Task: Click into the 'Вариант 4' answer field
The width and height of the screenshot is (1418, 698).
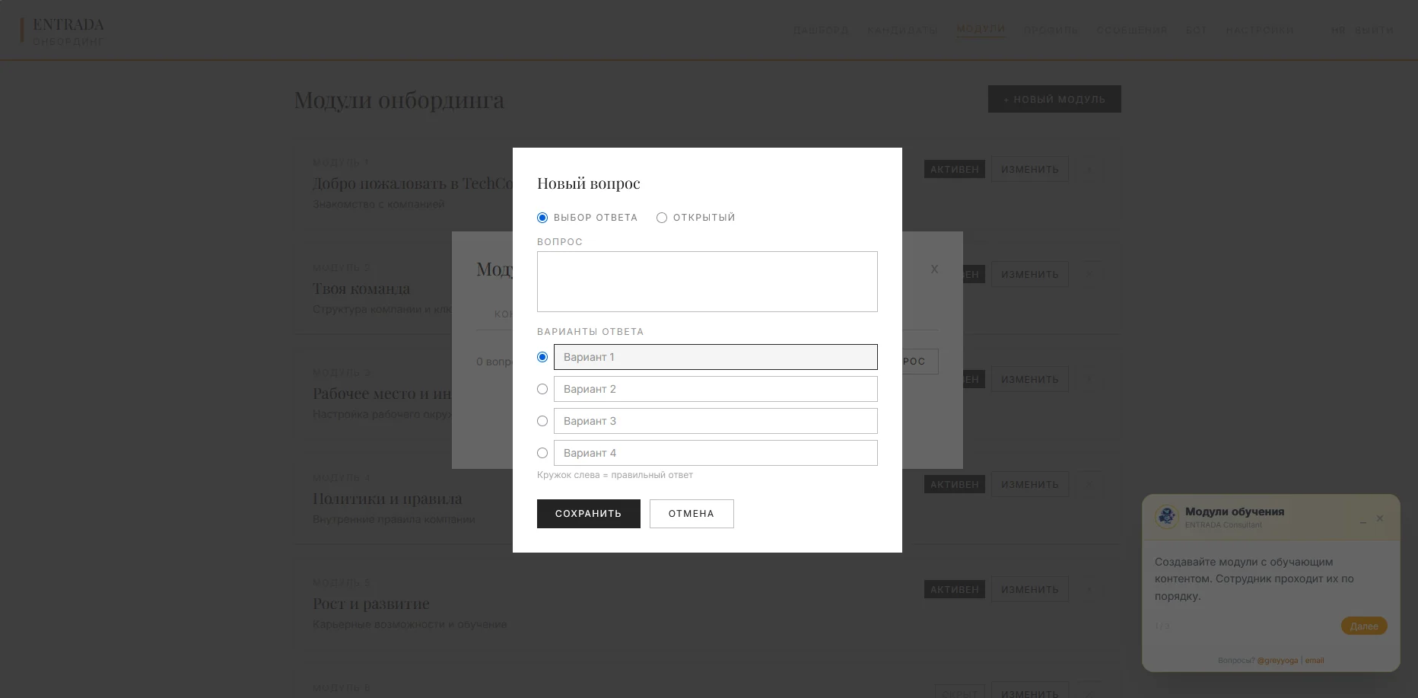Action: (x=716, y=453)
